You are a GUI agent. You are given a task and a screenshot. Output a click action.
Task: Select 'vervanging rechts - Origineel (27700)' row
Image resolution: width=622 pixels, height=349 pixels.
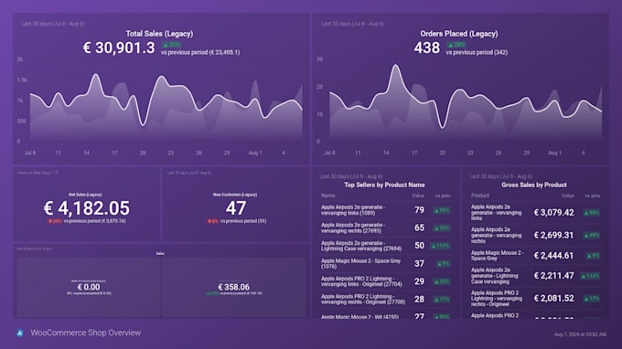pos(386,299)
